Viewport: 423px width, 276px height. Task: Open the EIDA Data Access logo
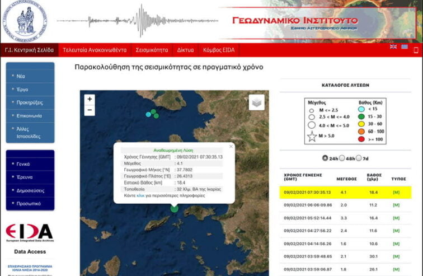30,233
